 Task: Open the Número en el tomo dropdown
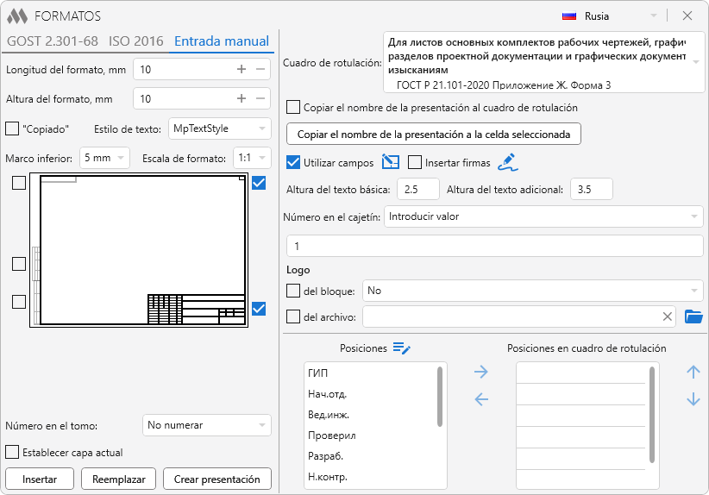[206, 425]
